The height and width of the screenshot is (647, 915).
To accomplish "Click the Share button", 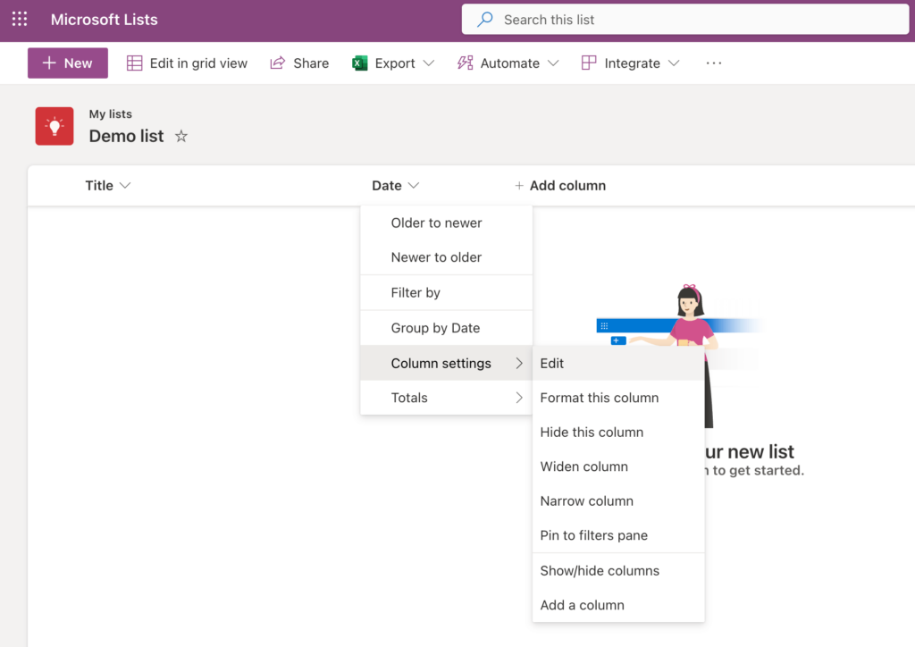I will (299, 63).
